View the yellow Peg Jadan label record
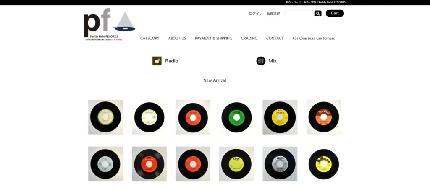The width and height of the screenshot is (430, 189). [x=280, y=117]
